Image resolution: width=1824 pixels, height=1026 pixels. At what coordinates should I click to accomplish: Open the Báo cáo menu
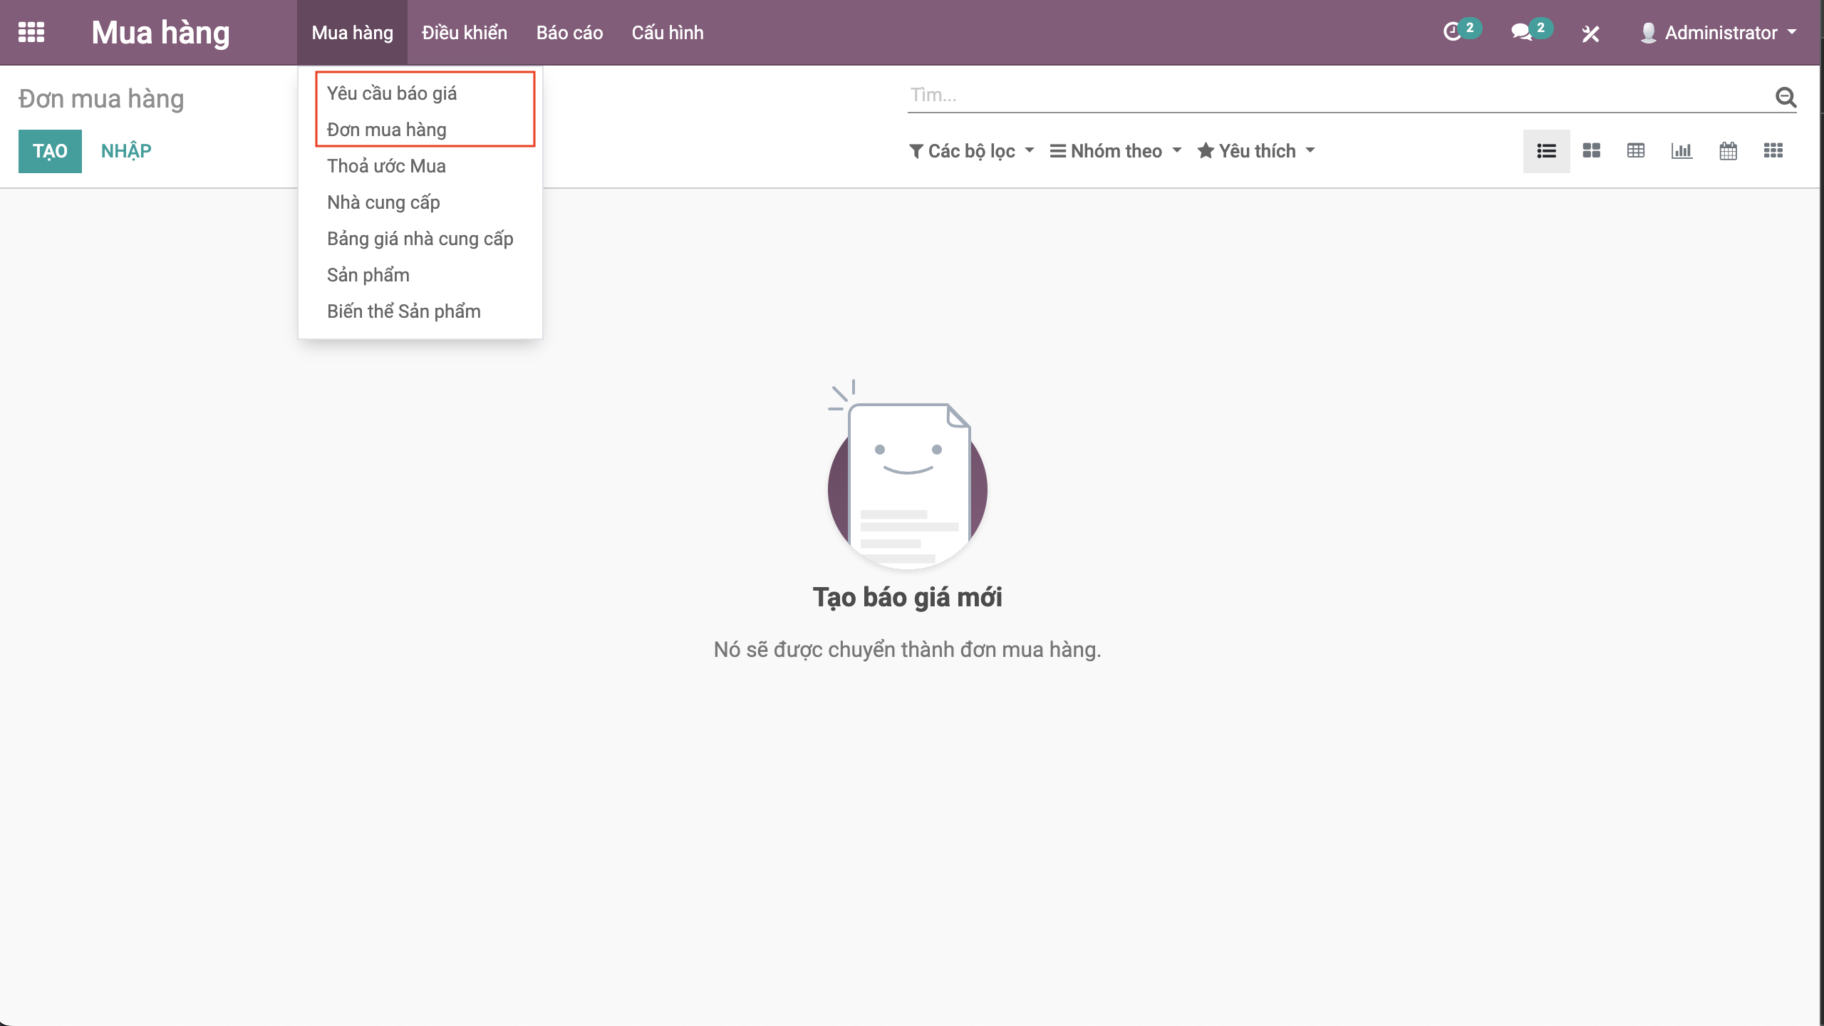coord(569,33)
